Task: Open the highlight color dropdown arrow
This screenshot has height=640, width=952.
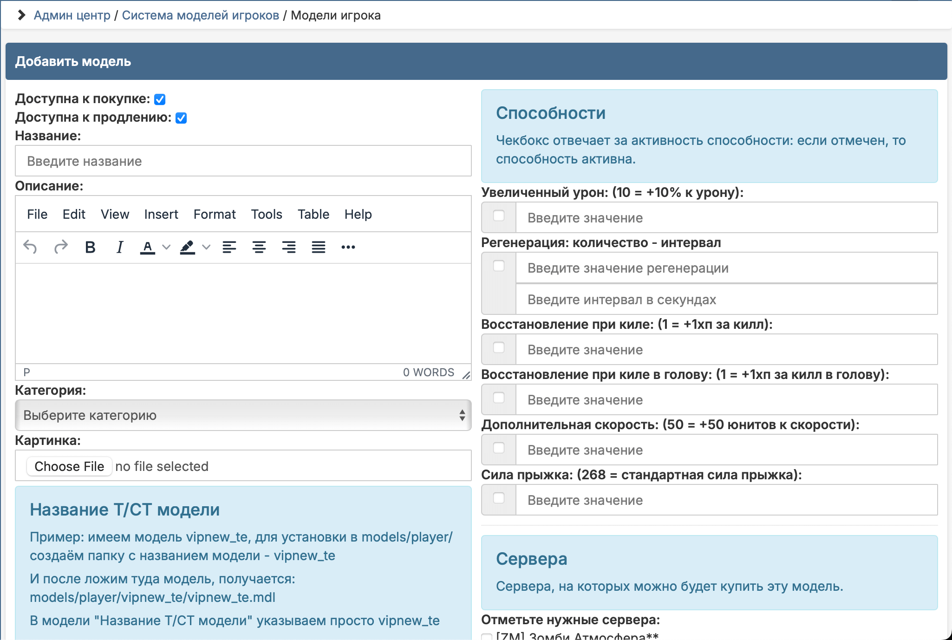Action: click(x=207, y=247)
